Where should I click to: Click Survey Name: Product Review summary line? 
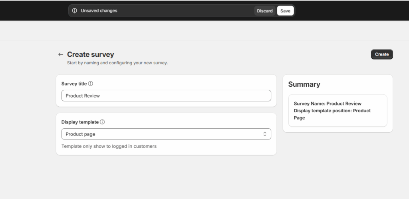[328, 103]
